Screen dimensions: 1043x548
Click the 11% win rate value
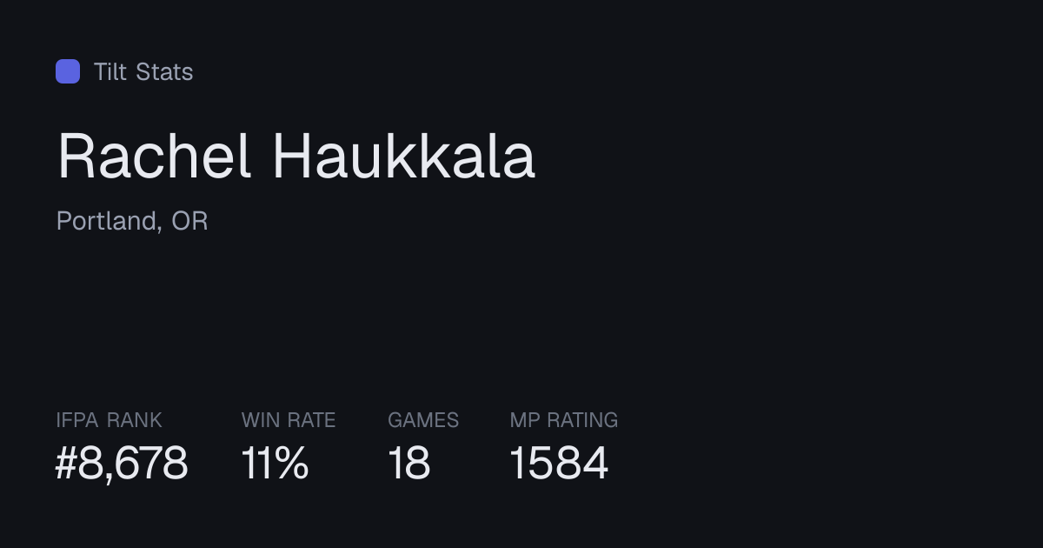275,463
